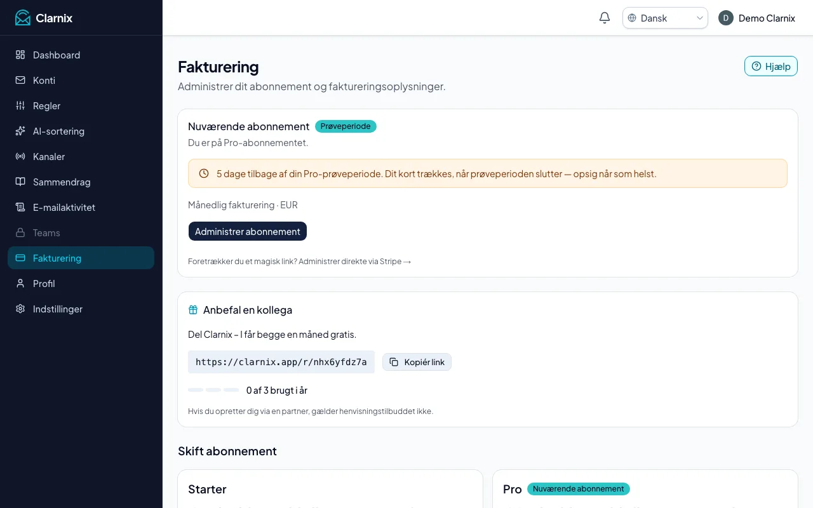Screen dimensions: 813x508
Task: Go to Indstillinger
Action: click(81, 309)
